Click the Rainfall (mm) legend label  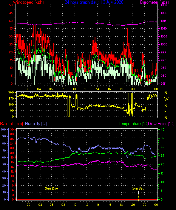tap(12, 124)
